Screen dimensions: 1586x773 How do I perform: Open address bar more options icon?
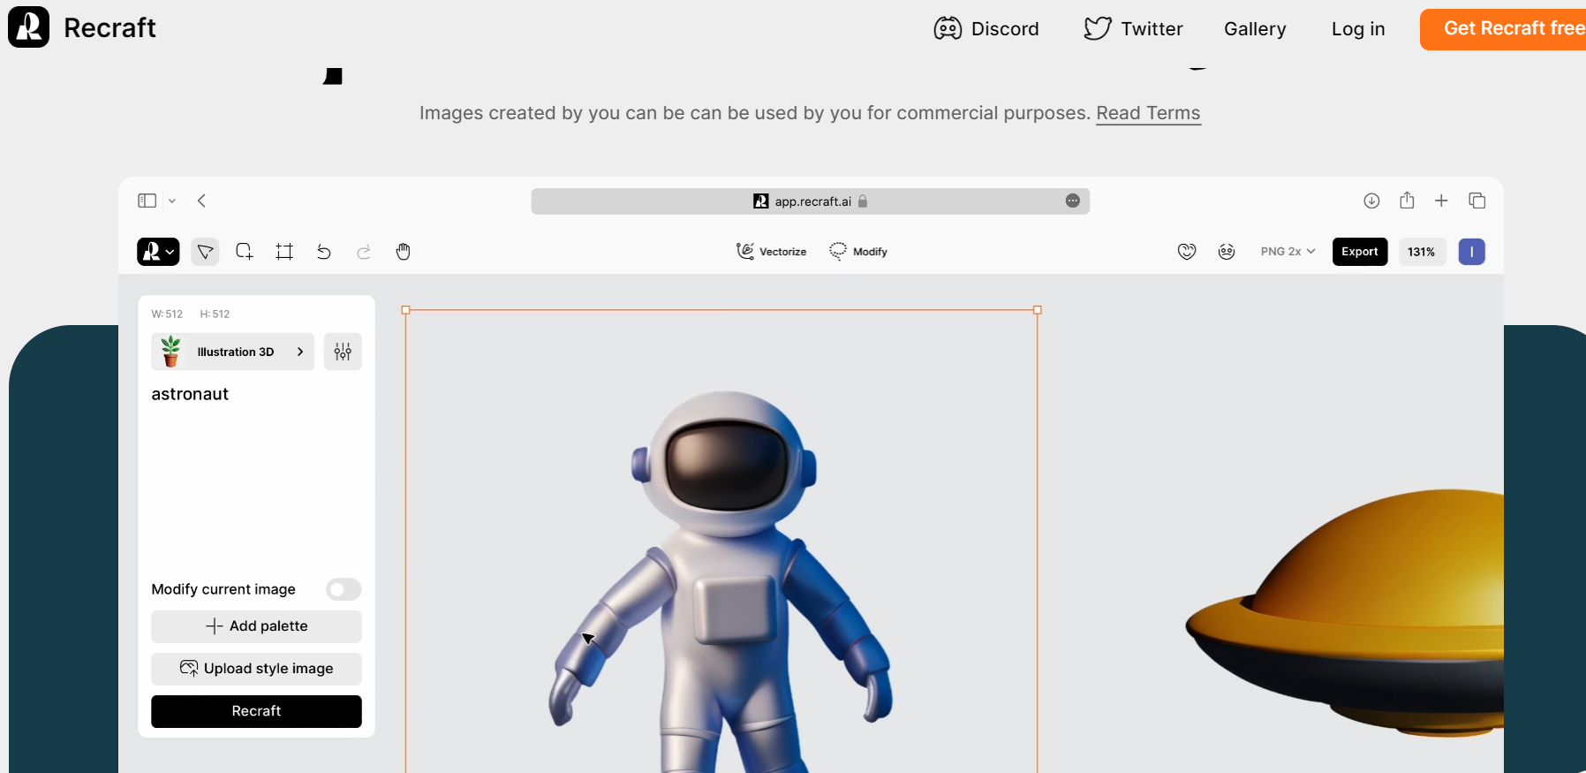coord(1073,201)
